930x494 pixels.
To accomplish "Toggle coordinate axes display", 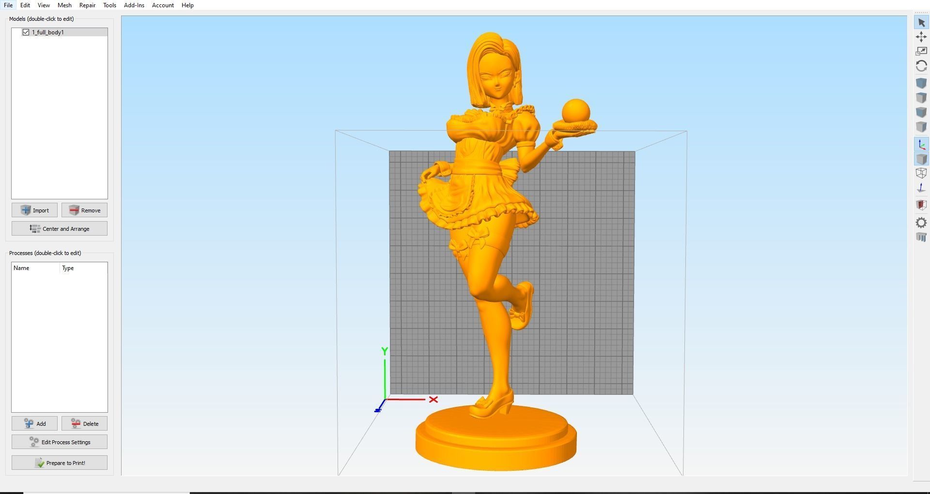I will (x=921, y=144).
